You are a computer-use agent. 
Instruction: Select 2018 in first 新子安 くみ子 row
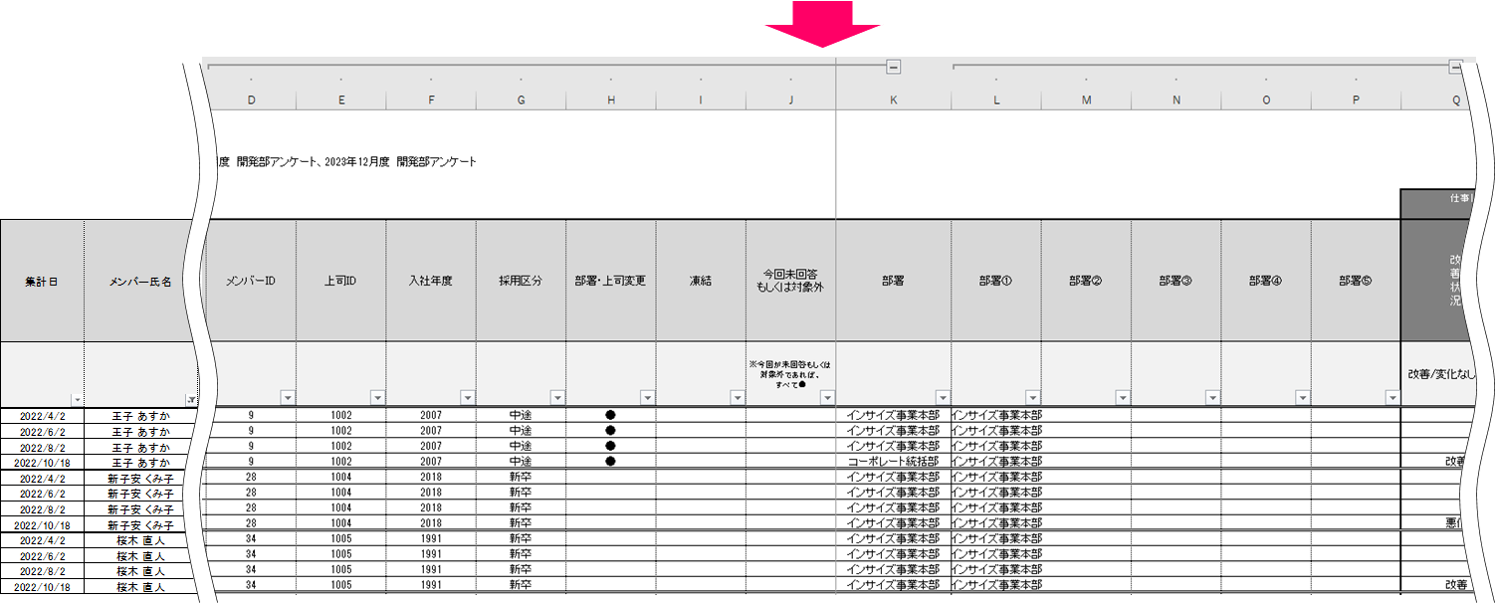[x=431, y=478]
